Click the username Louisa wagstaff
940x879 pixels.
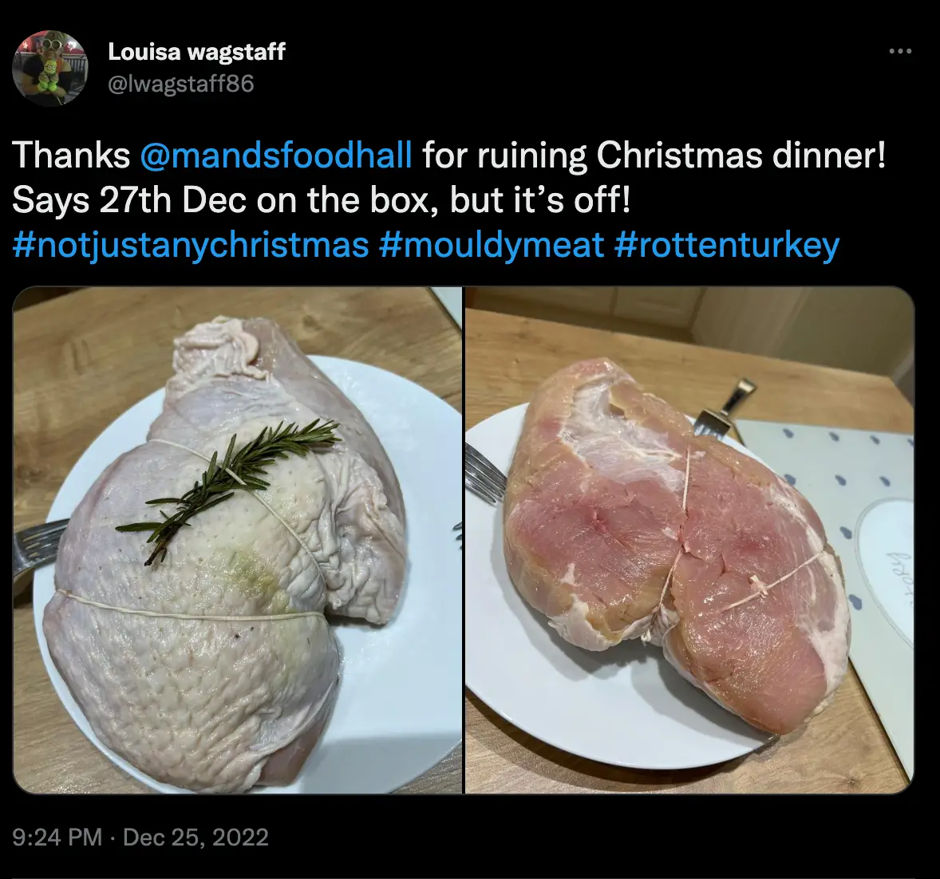[196, 52]
